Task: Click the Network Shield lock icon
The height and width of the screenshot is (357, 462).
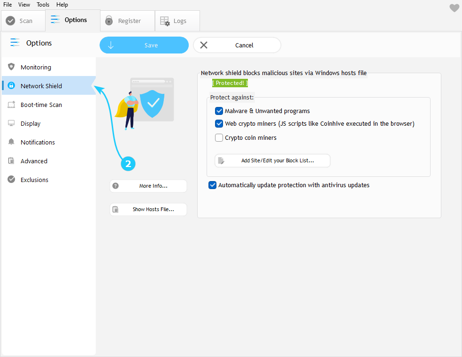Action: coord(11,86)
